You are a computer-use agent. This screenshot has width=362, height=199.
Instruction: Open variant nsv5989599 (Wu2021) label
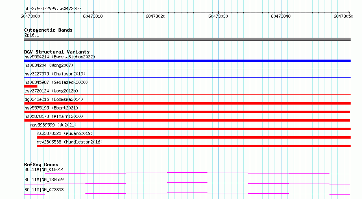pos(53,125)
